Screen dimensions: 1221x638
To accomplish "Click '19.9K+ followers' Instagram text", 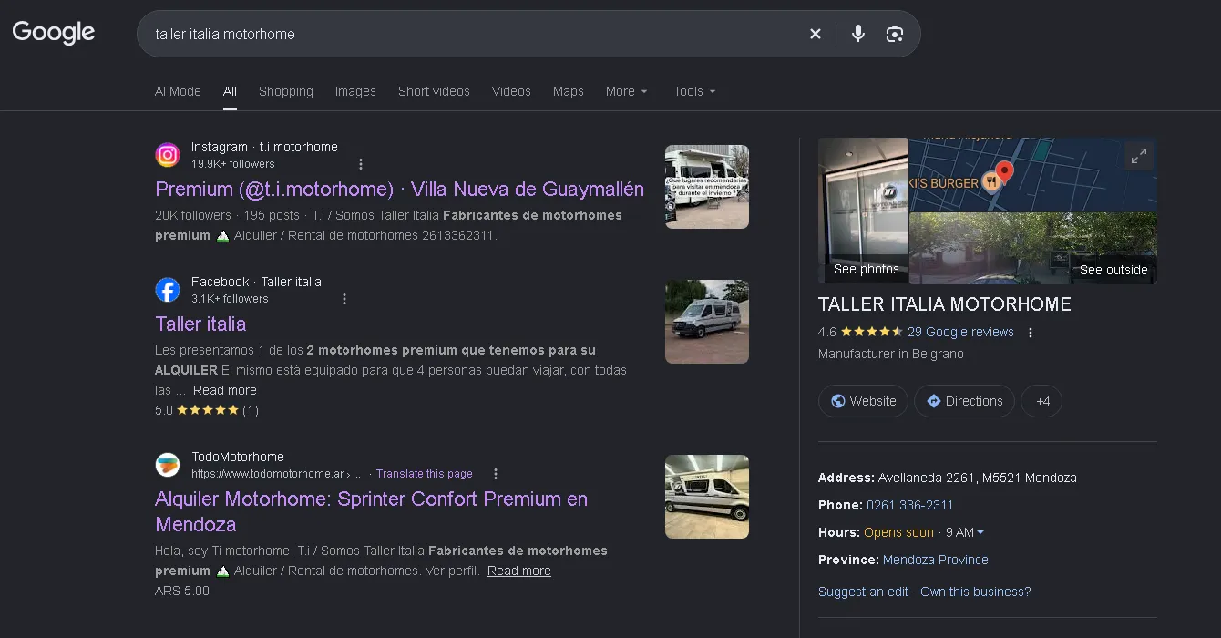I will click(x=232, y=164).
